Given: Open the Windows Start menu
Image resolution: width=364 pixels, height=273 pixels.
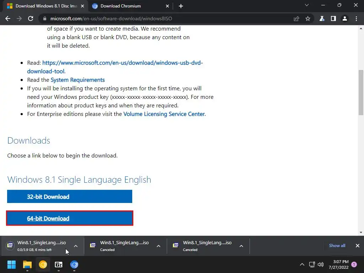Looking at the screenshot, I should pos(11,264).
